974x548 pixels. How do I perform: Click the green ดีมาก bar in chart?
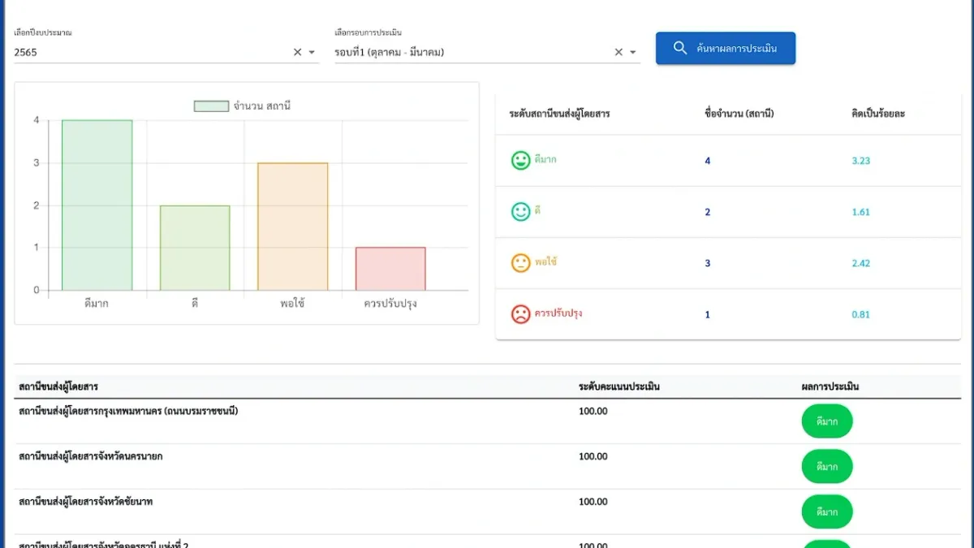tap(97, 205)
